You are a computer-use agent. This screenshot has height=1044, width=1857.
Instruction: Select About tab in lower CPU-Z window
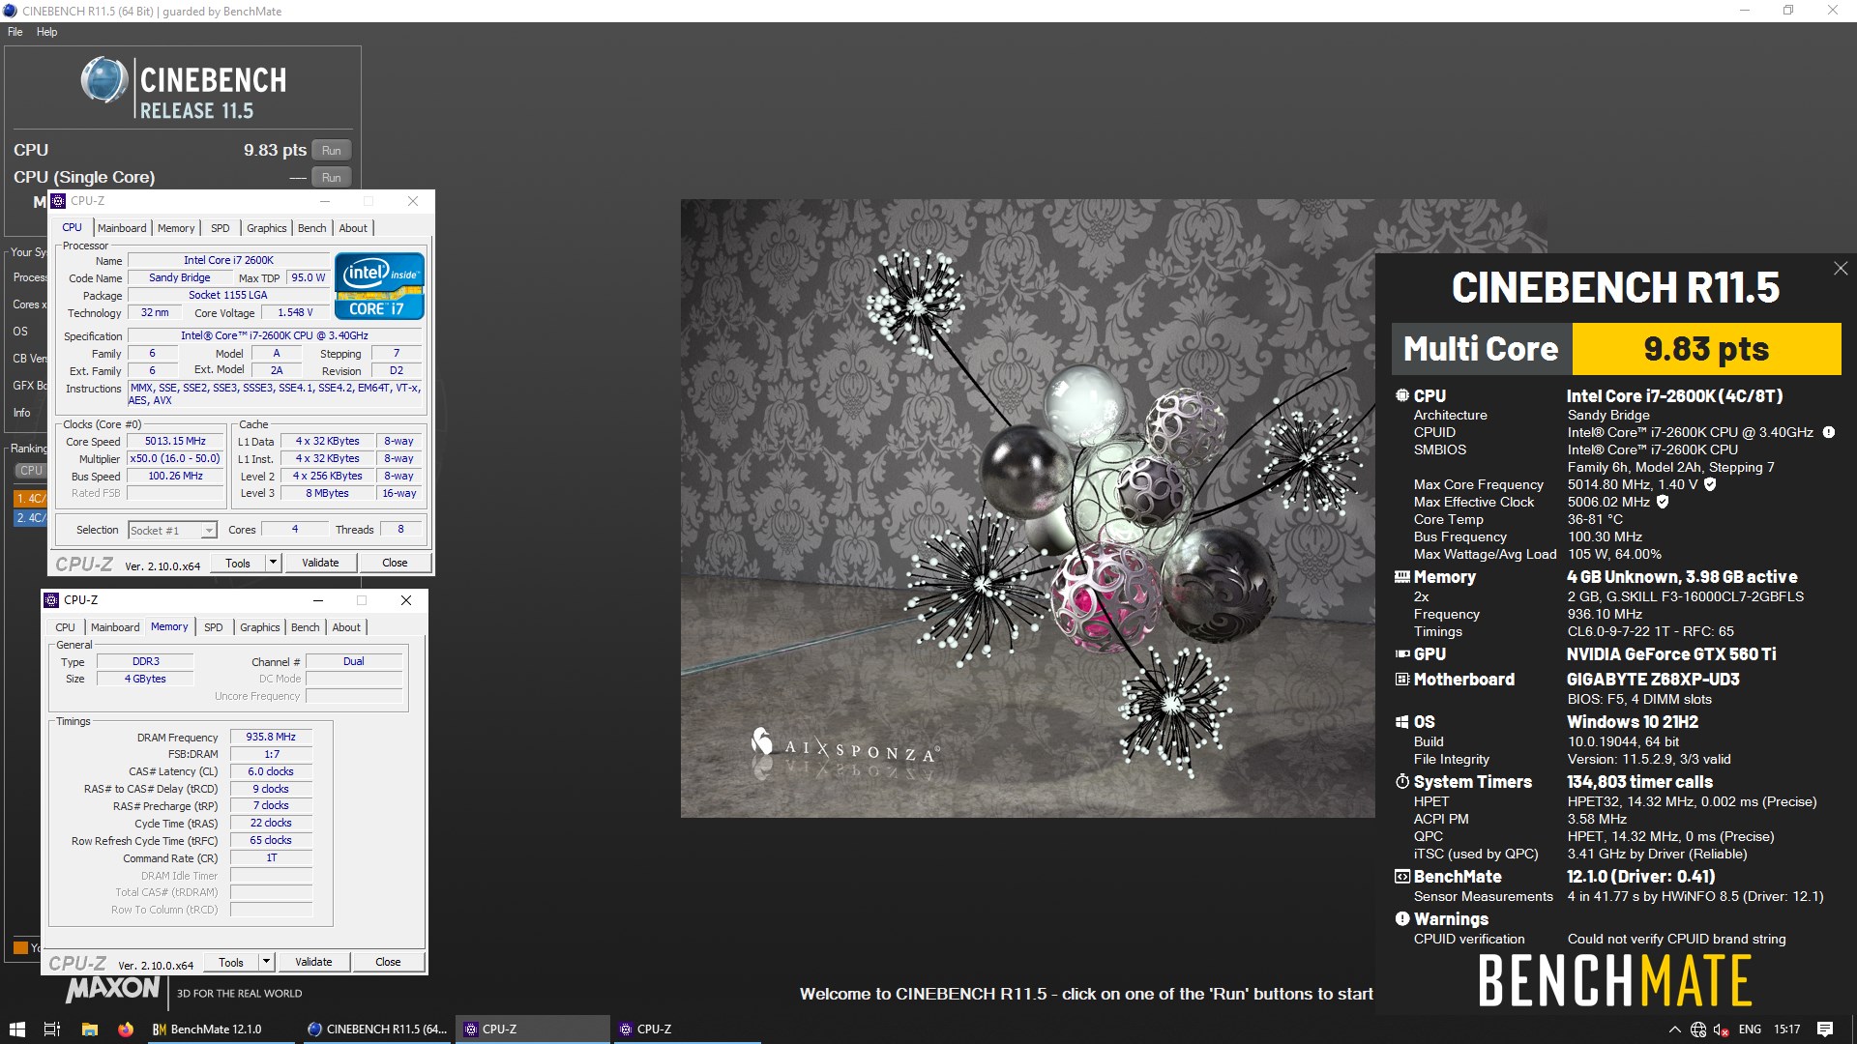point(346,627)
